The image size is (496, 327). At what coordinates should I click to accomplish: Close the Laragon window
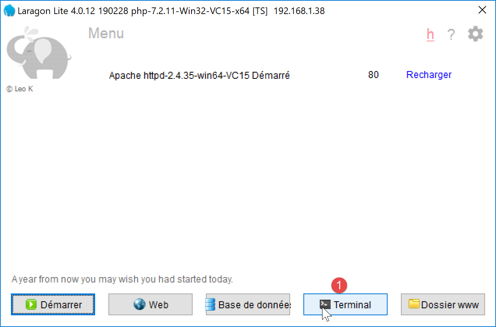click(482, 11)
